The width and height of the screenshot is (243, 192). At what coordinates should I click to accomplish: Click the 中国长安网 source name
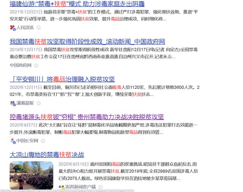[x=27, y=141]
